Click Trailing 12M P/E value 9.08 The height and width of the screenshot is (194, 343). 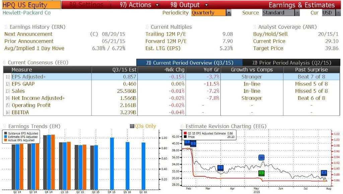228,34
